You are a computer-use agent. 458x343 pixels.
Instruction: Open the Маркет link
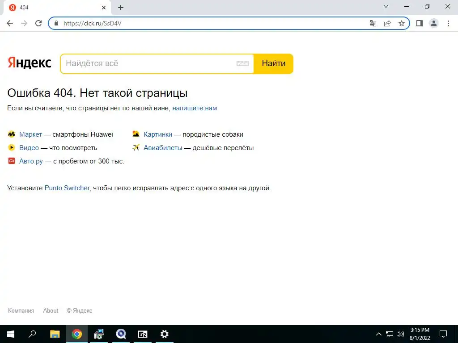coord(31,134)
